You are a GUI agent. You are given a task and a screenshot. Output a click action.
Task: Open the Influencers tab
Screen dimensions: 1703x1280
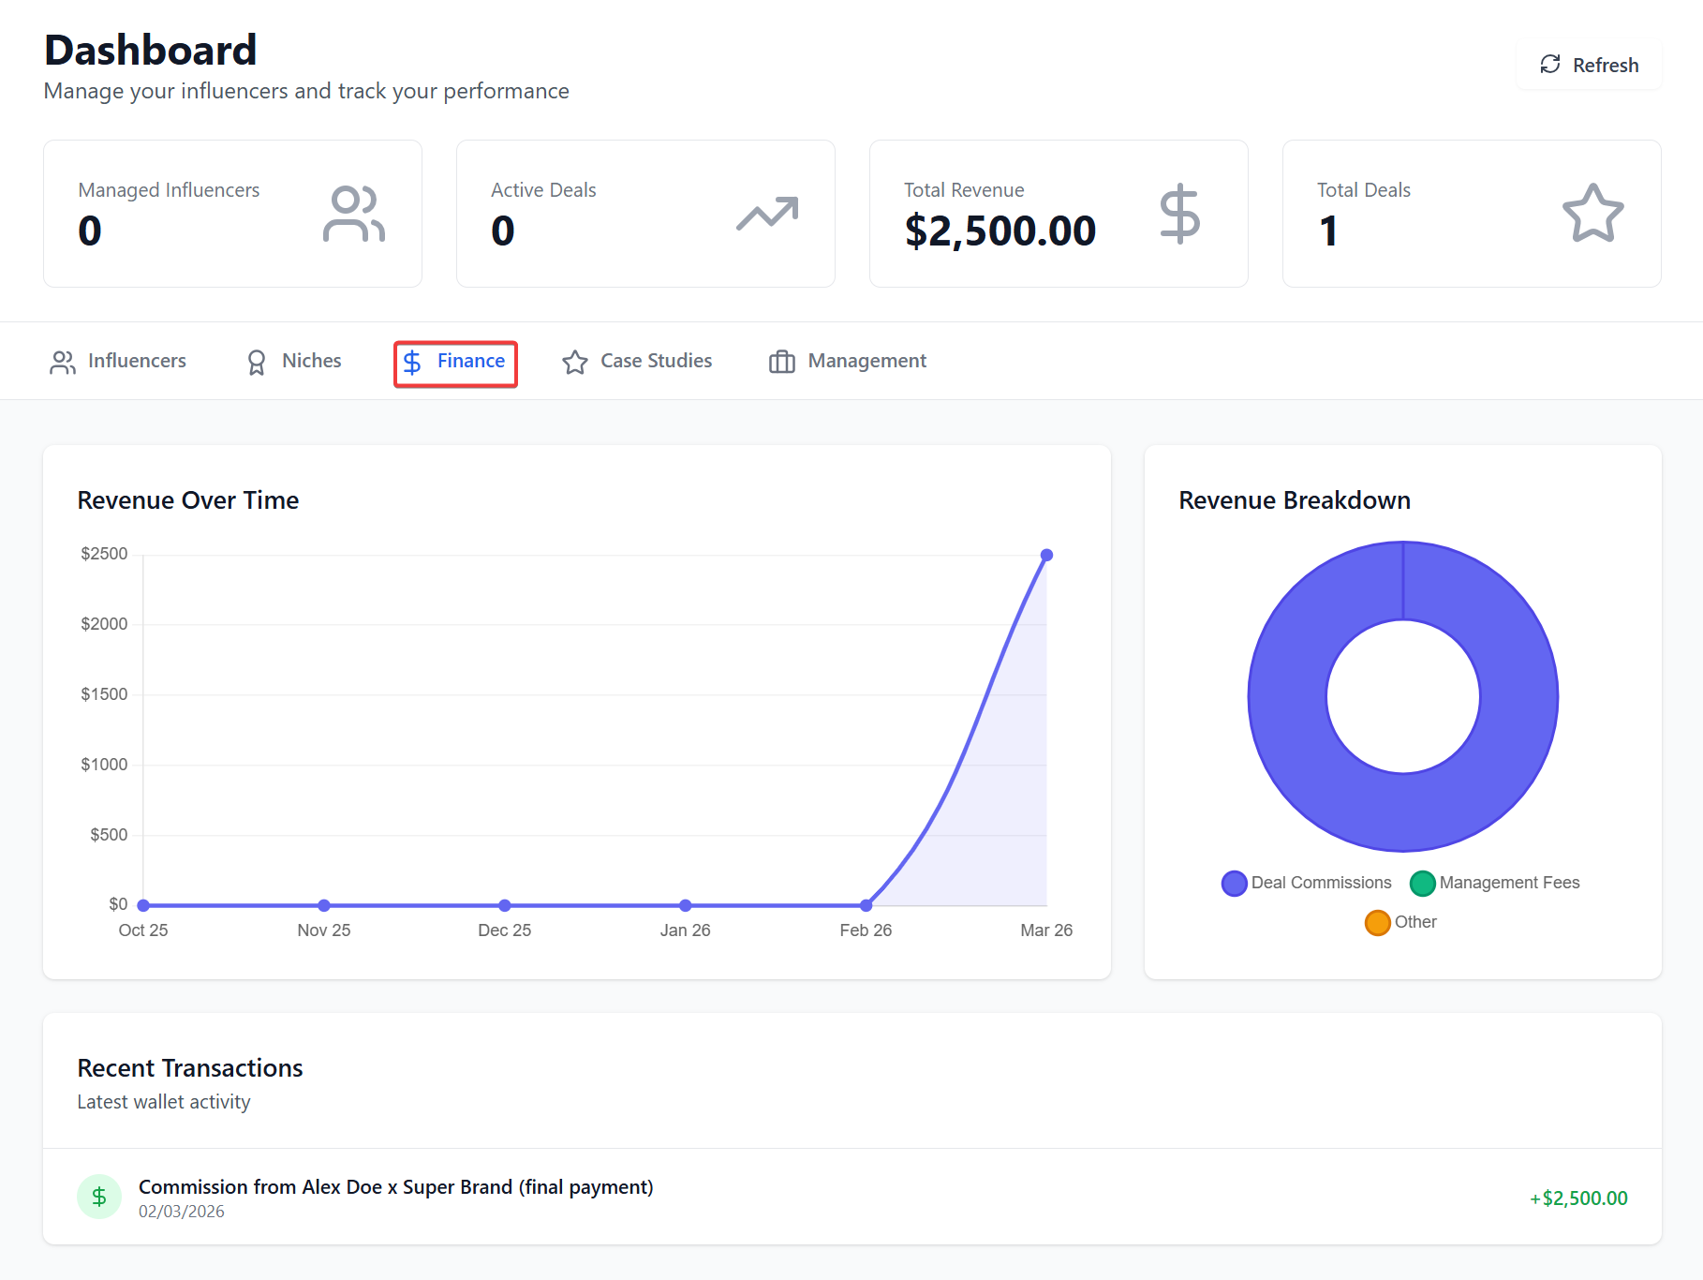tap(118, 362)
